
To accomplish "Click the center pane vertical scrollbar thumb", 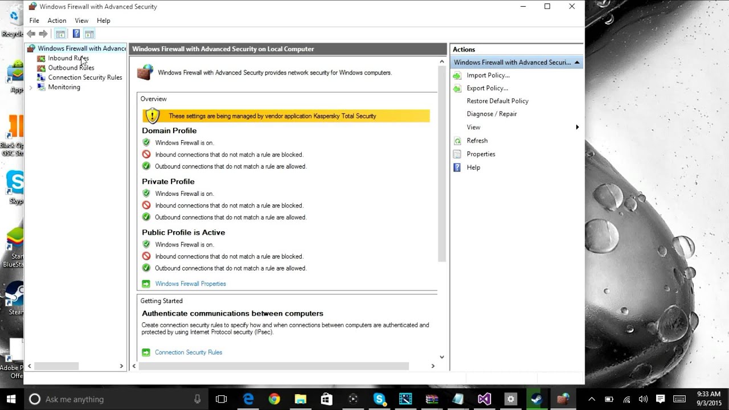I will pos(442,163).
